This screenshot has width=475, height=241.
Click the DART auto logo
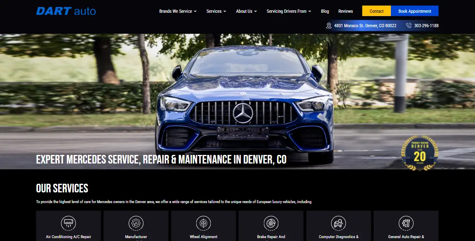click(66, 11)
